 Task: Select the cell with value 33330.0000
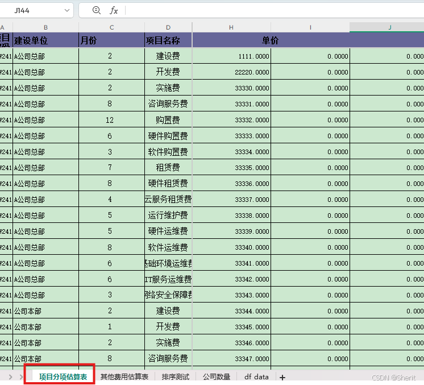[x=231, y=88]
